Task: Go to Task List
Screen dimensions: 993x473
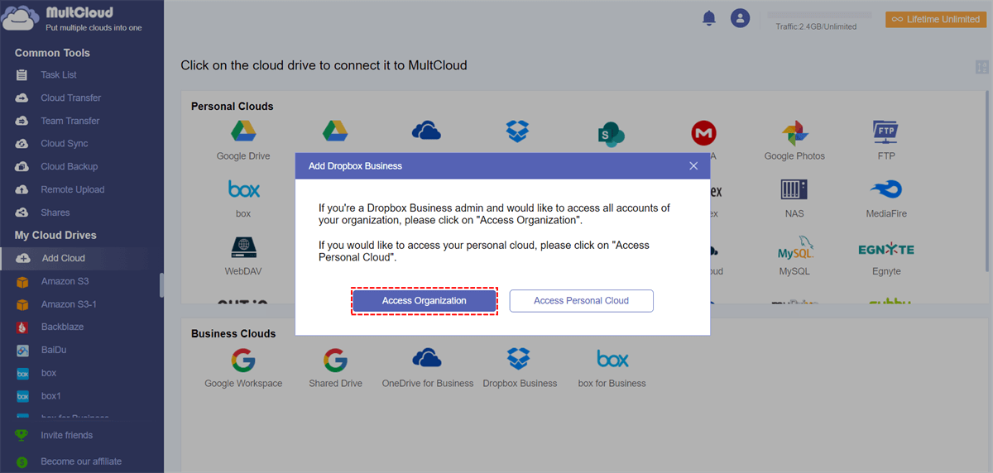Action: (x=59, y=75)
